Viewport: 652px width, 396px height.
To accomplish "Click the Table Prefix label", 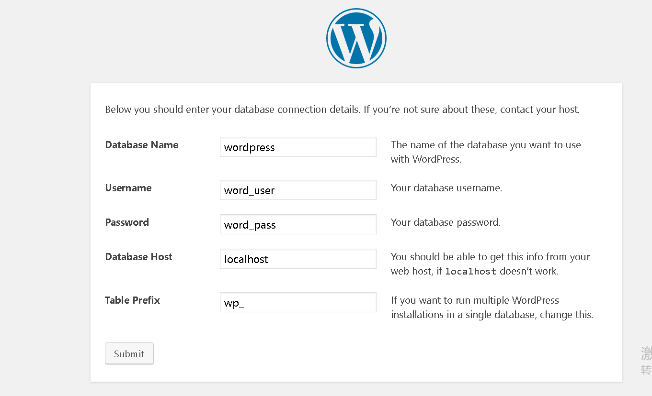I will (132, 300).
